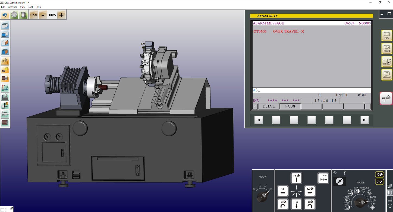
Task: Choose the cube view with dark top face
Action: tap(5, 25)
